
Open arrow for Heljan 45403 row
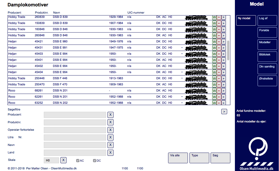click(223, 54)
